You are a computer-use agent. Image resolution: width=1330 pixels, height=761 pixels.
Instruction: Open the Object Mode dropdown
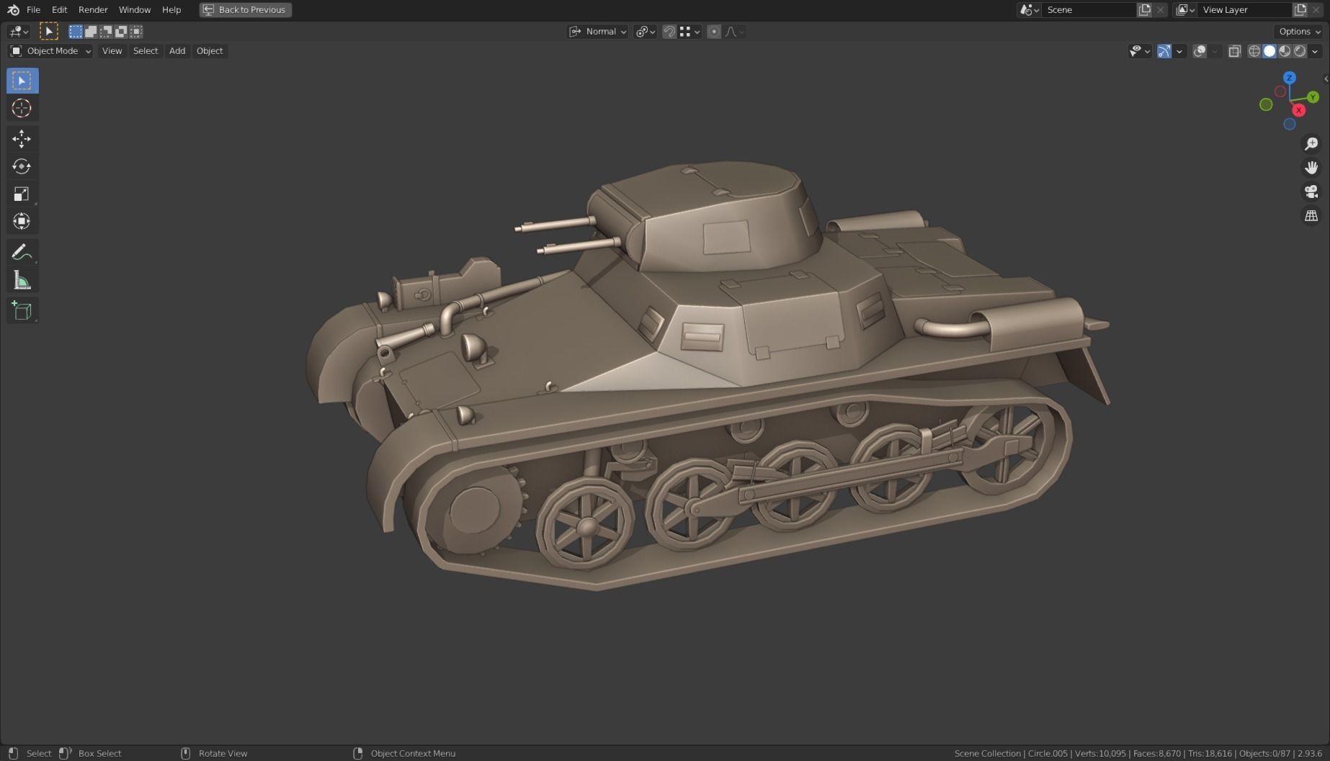coord(50,51)
